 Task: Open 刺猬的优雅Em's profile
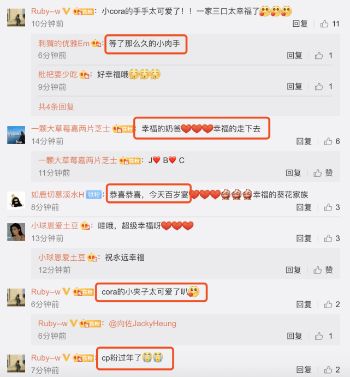pos(64,44)
